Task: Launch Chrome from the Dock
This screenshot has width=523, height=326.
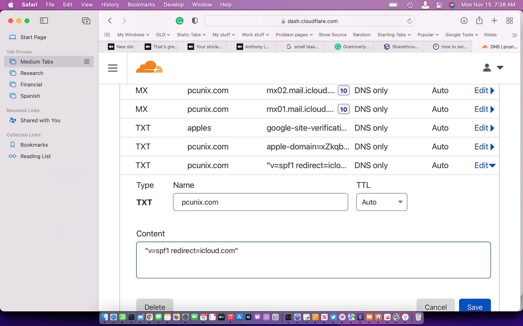Action: [x=149, y=317]
